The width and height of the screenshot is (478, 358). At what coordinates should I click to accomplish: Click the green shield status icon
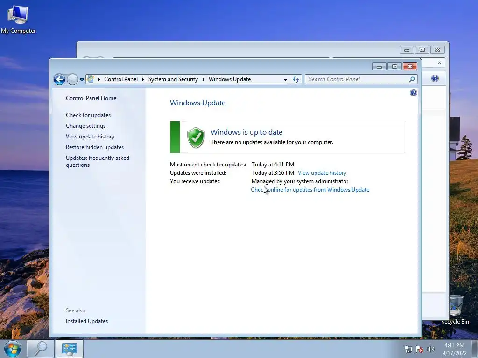196,138
